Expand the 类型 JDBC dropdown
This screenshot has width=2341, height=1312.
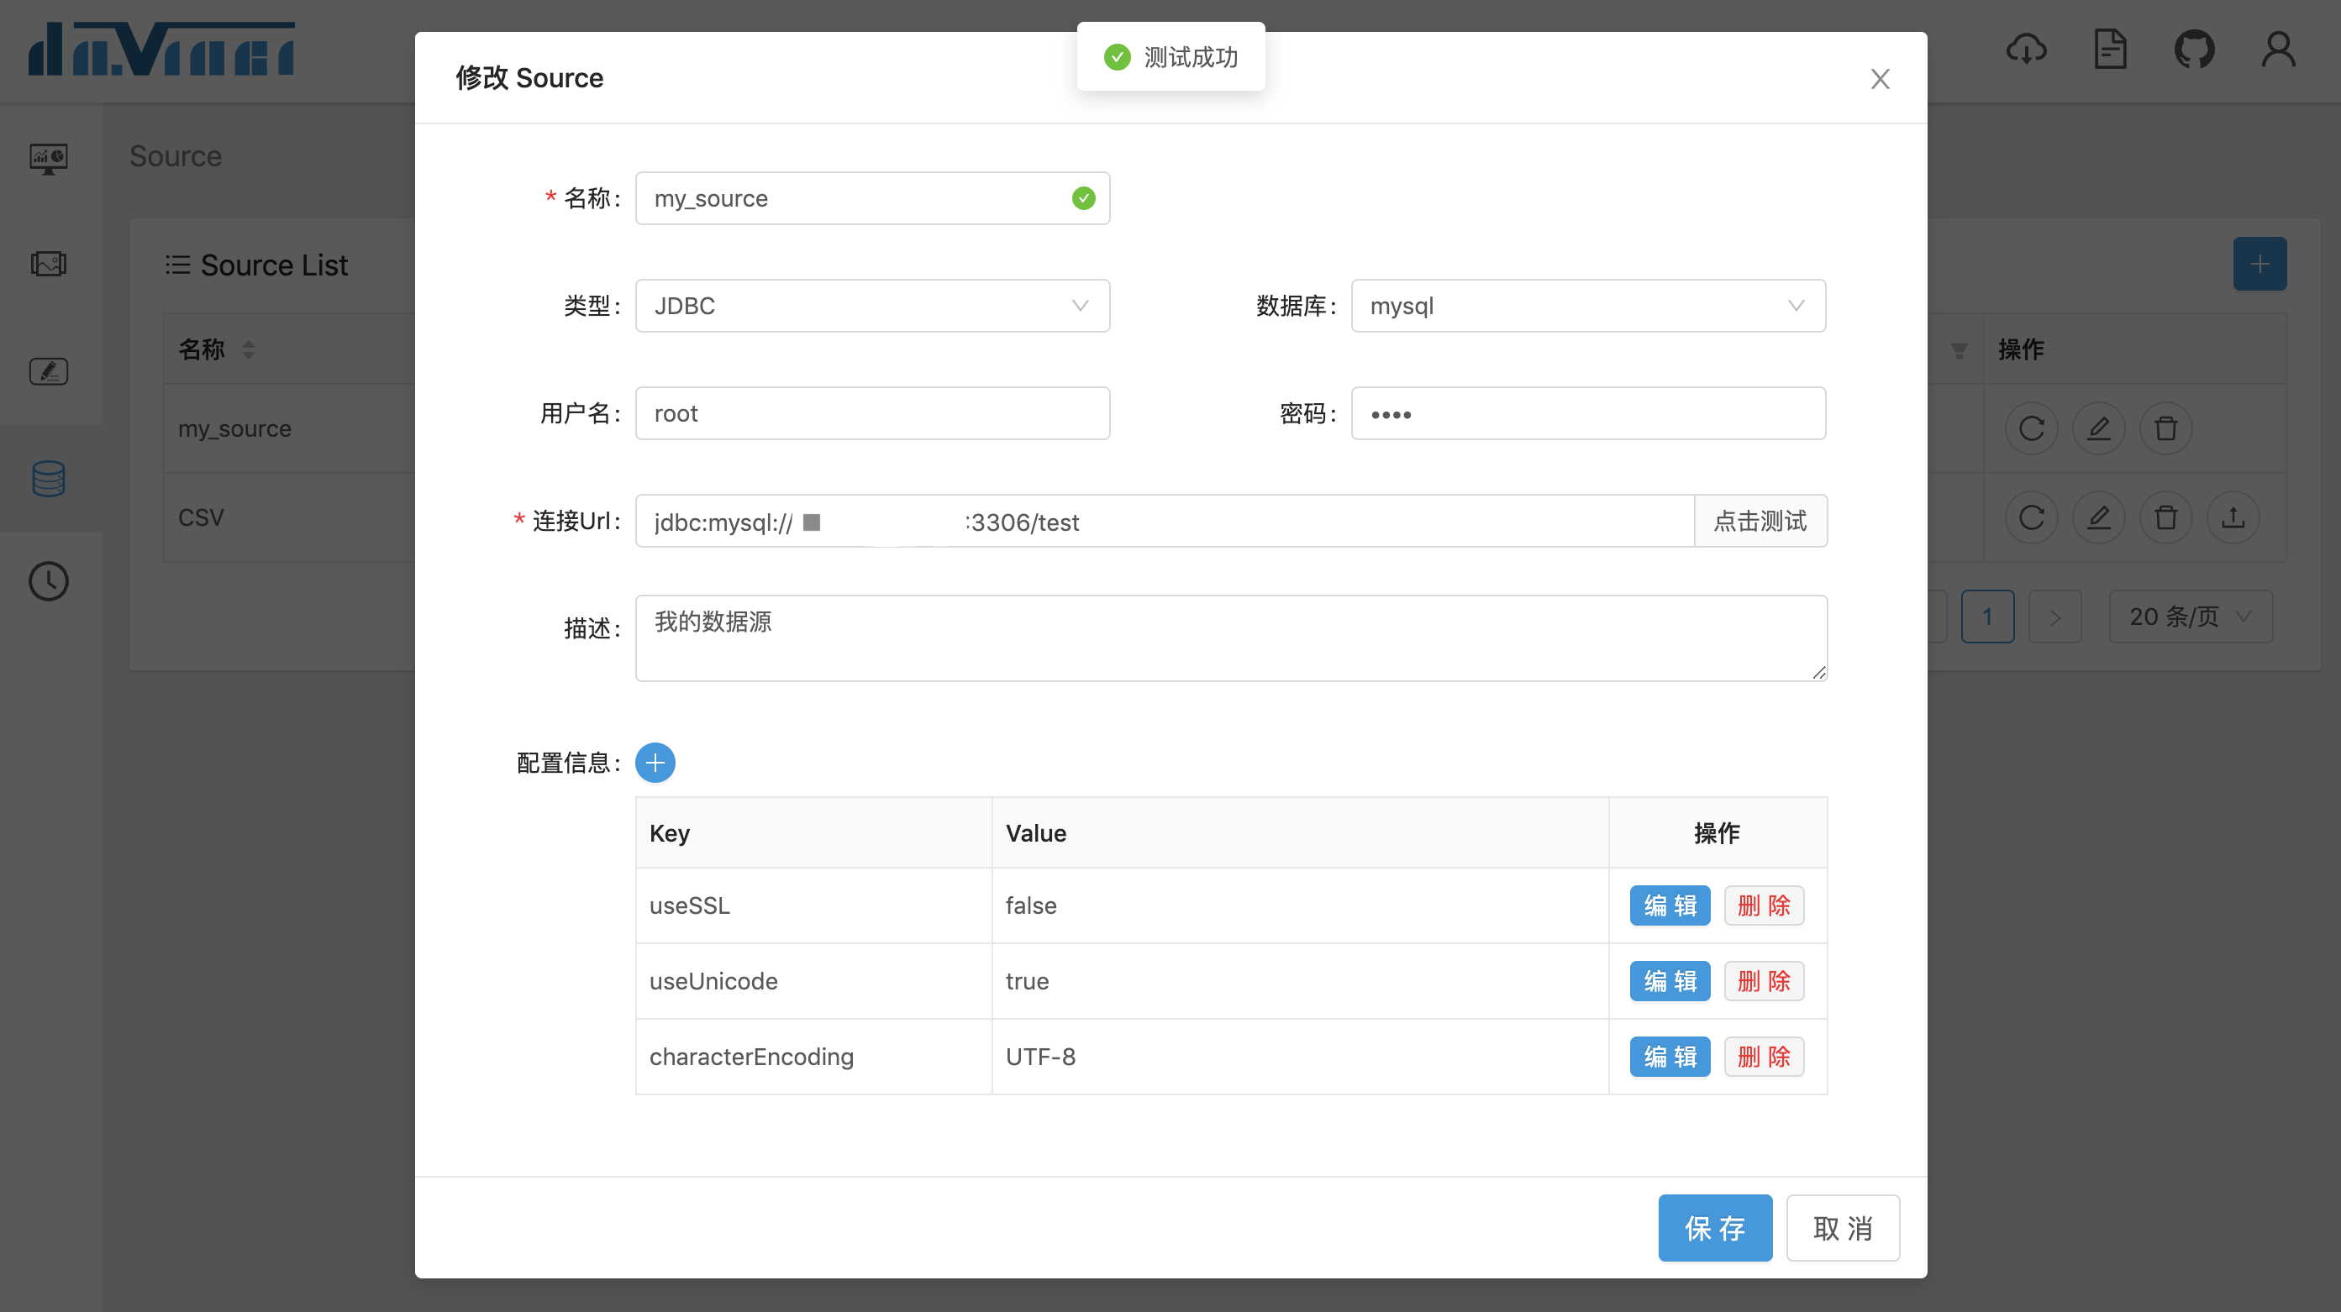coord(871,307)
